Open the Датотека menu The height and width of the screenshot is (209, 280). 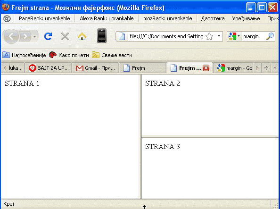click(x=213, y=18)
